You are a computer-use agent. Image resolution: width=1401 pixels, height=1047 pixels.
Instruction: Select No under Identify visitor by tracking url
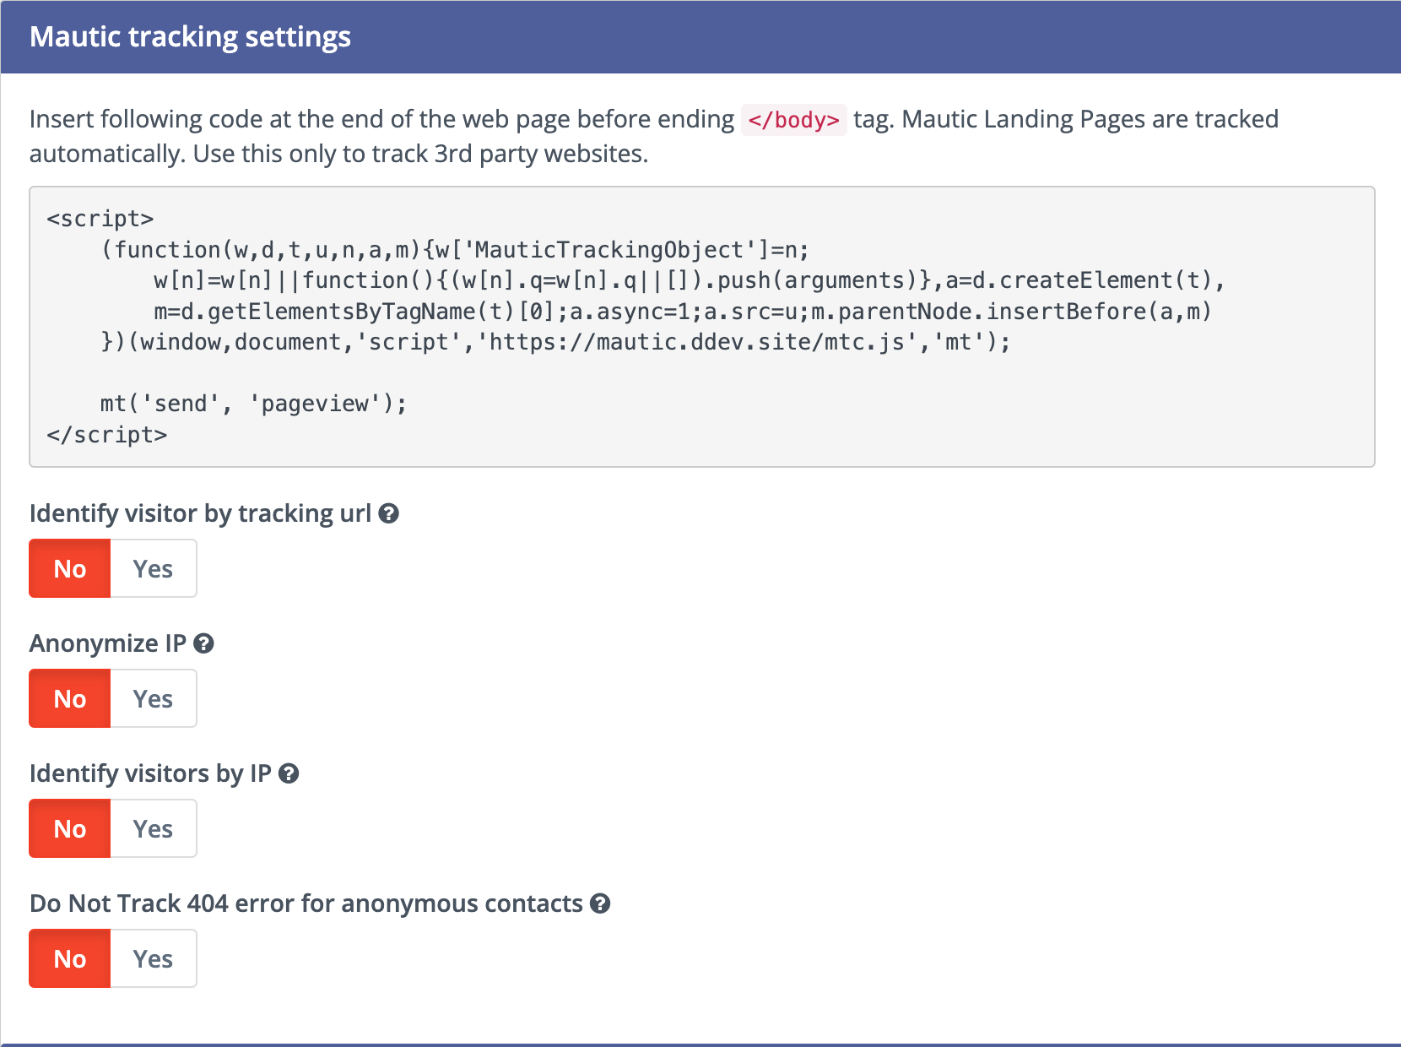pyautogui.click(x=70, y=568)
